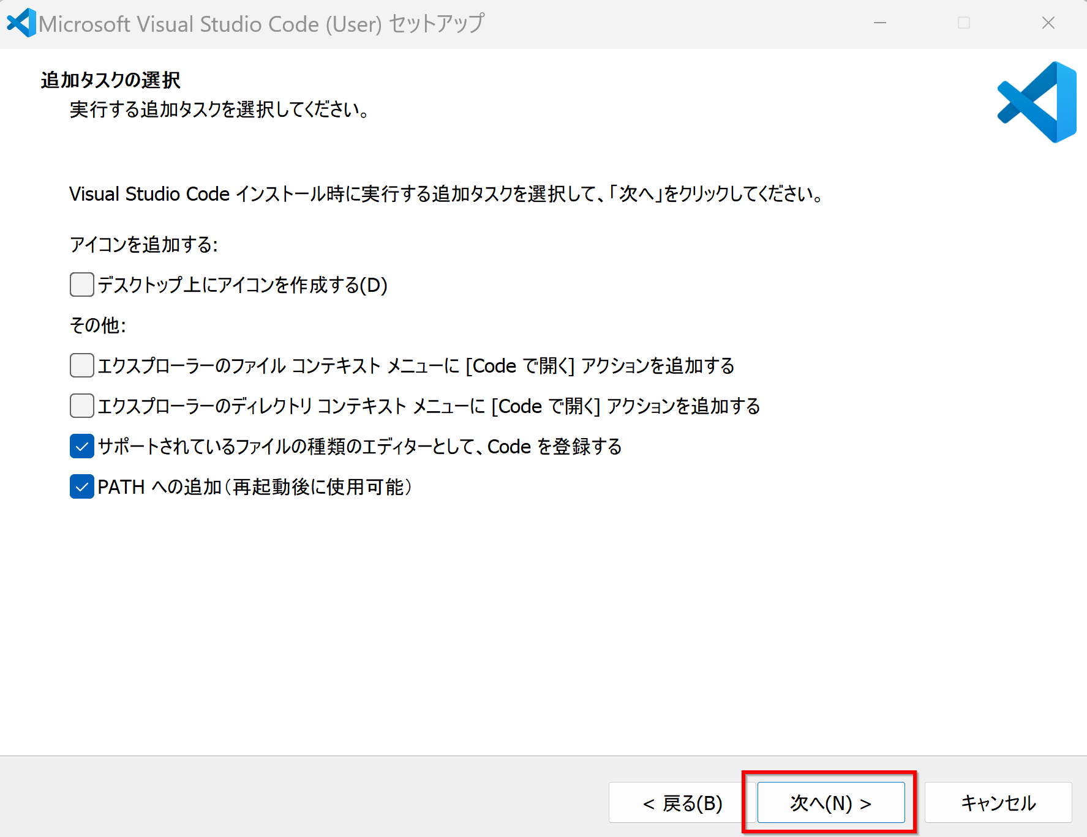Enable Explorer file context menu [Code で開く] option

coord(81,365)
